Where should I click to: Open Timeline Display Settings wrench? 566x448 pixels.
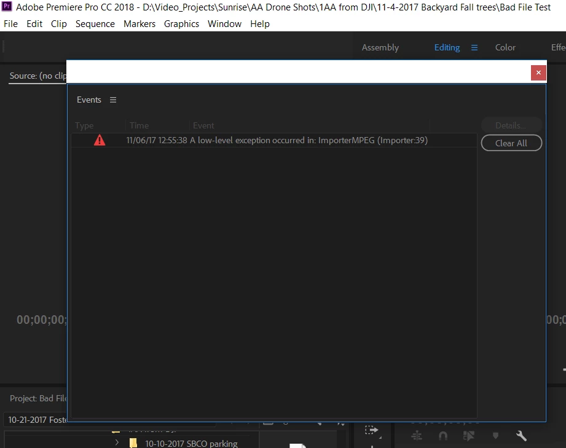[521, 436]
